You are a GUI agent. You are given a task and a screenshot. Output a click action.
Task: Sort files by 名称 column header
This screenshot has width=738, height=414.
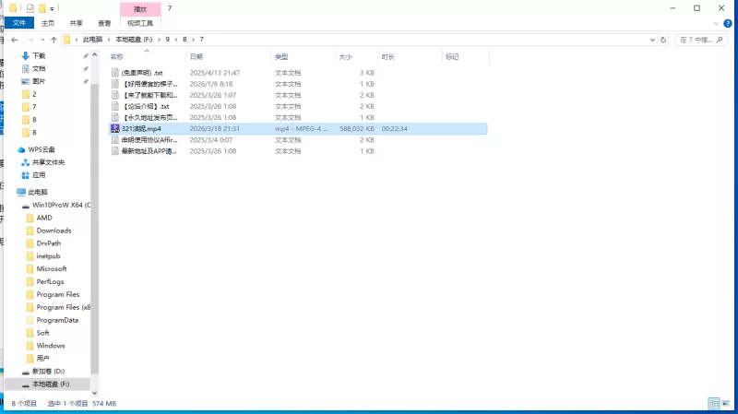click(117, 56)
